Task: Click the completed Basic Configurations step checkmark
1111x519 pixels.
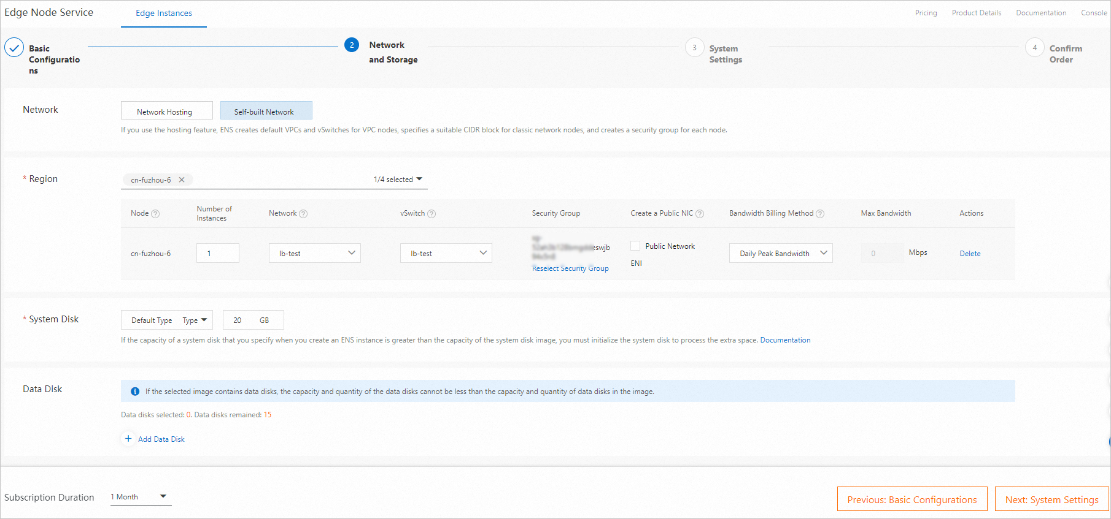Action: tap(14, 48)
